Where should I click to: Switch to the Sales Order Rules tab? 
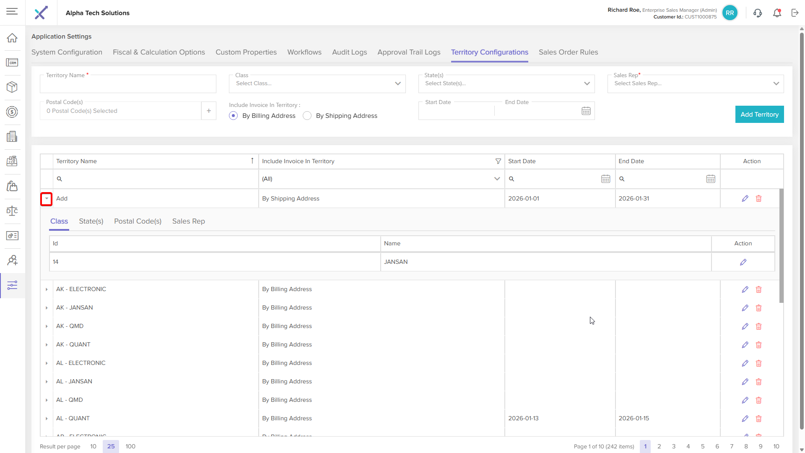pos(568,52)
